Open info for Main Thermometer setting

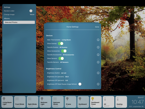(x=98, y=40)
